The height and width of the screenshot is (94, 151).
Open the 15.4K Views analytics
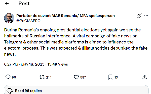click(58, 64)
